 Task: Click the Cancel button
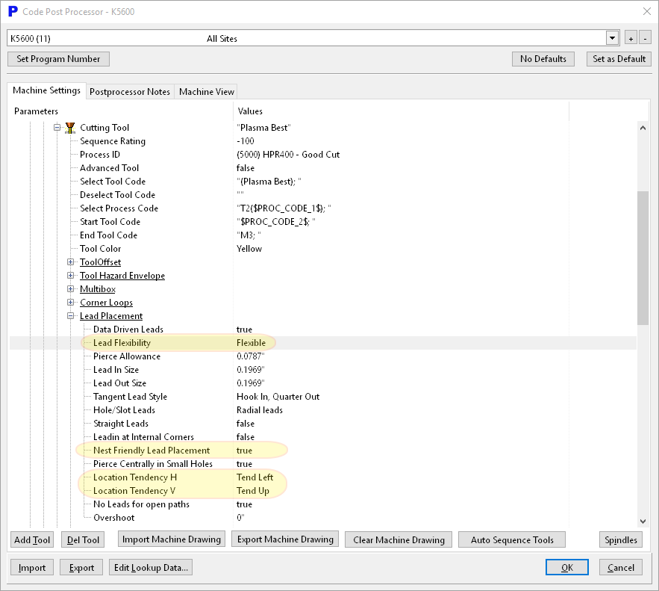[x=621, y=567]
